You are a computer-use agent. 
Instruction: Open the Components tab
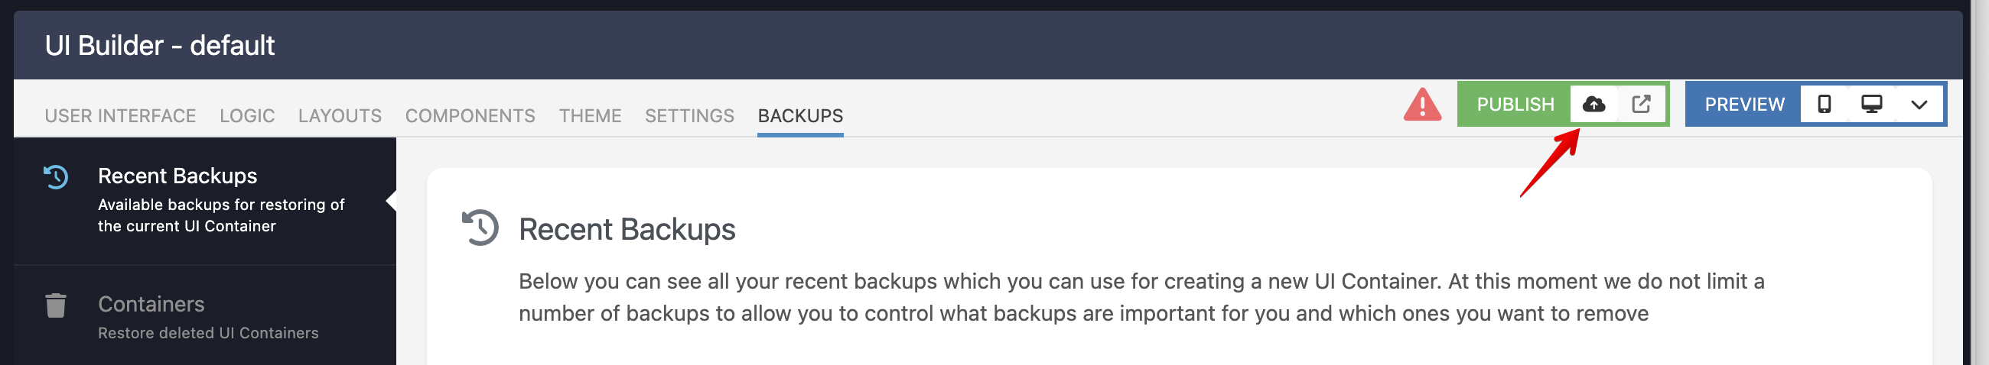(x=470, y=115)
